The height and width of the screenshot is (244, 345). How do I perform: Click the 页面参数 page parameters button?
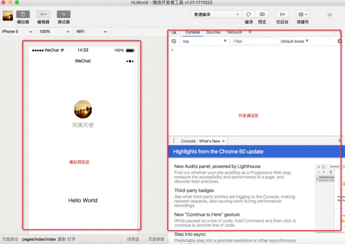click(156, 239)
